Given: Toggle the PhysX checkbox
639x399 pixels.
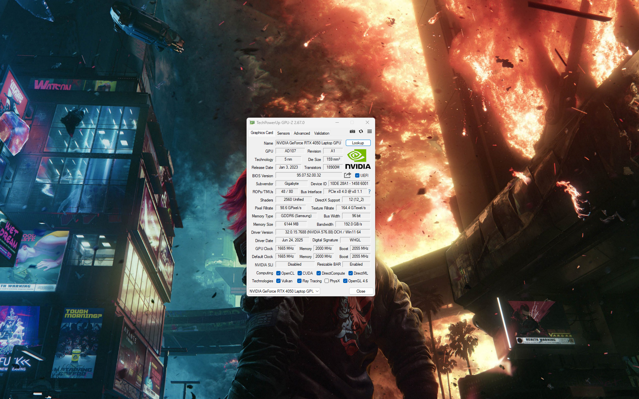Looking at the screenshot, I should [327, 281].
